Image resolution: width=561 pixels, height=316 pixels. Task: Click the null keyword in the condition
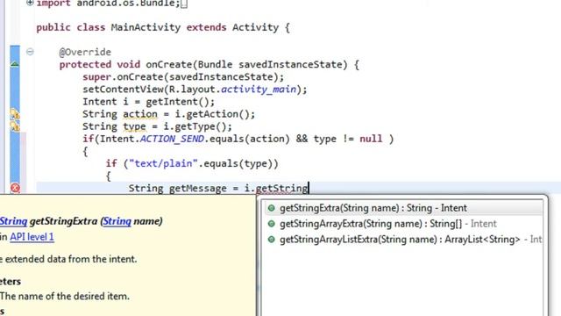(371, 139)
